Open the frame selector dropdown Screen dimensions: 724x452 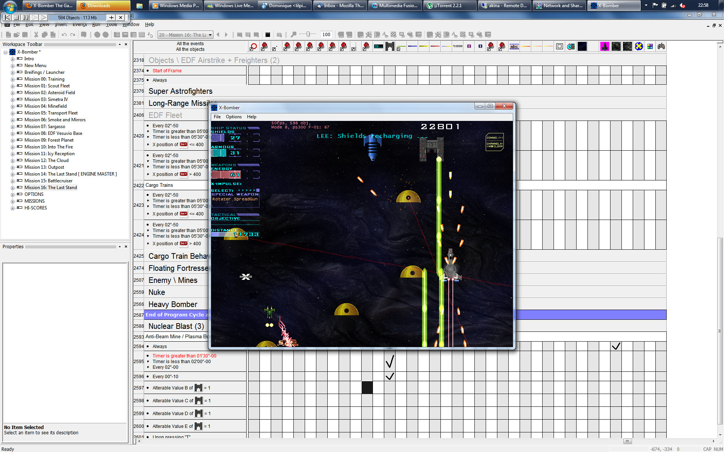coord(210,35)
